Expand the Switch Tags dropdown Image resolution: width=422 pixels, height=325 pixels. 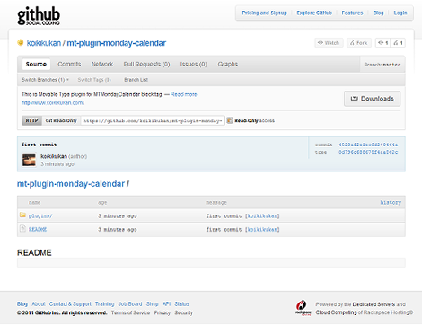(x=94, y=80)
